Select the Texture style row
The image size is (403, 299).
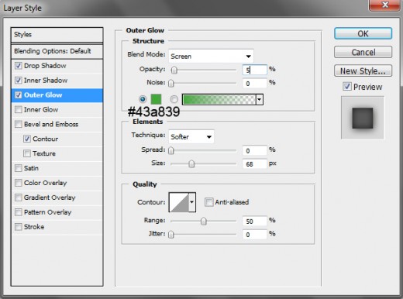tap(57, 153)
